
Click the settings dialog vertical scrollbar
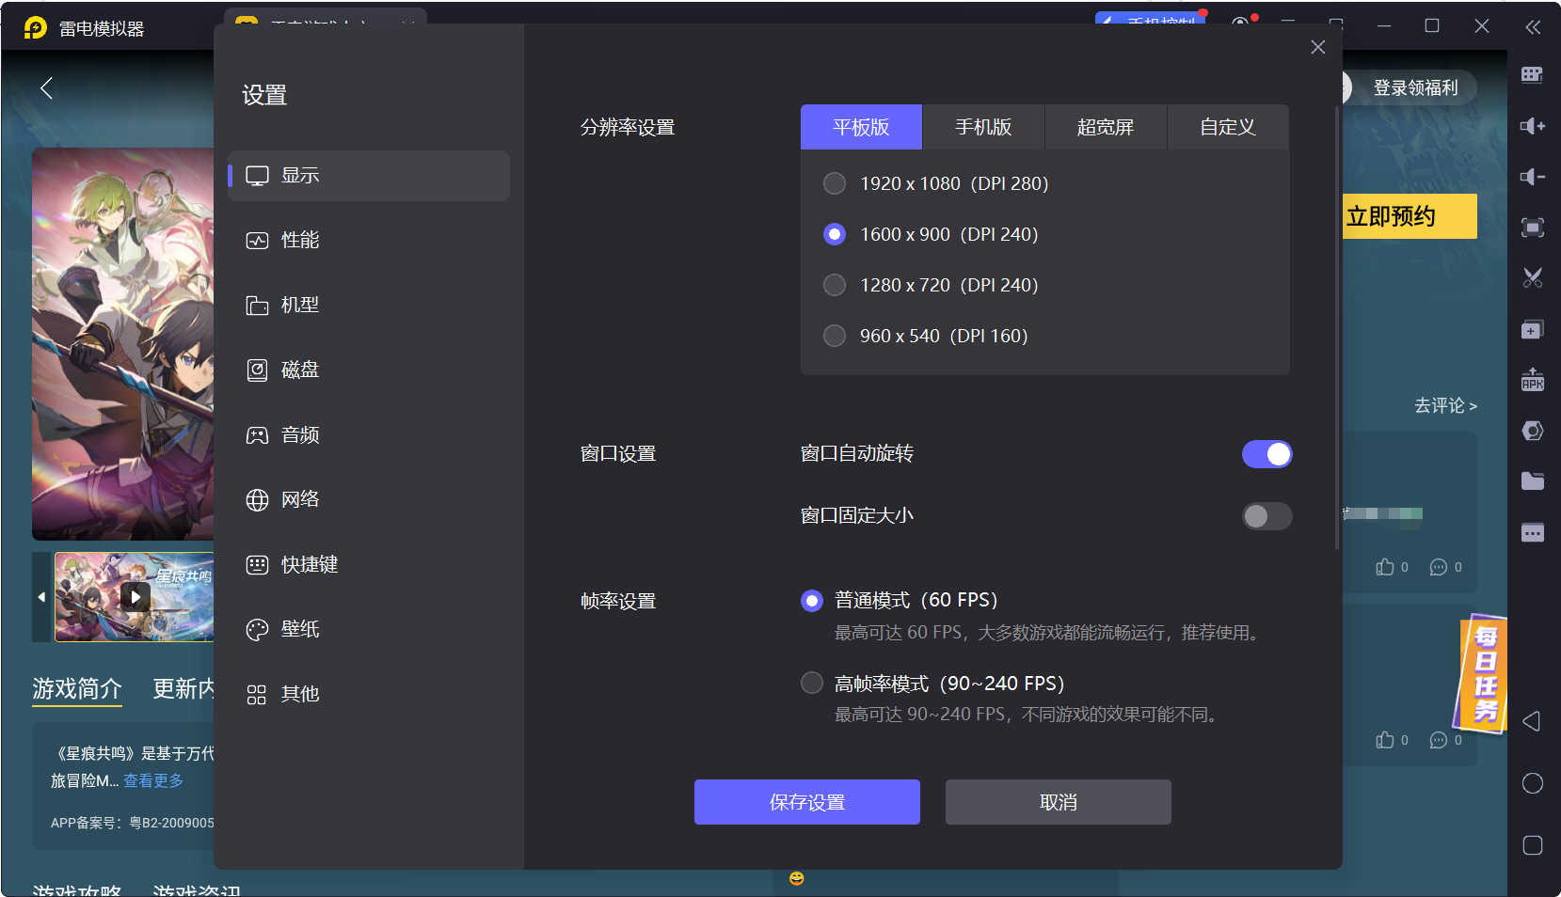point(1337,327)
